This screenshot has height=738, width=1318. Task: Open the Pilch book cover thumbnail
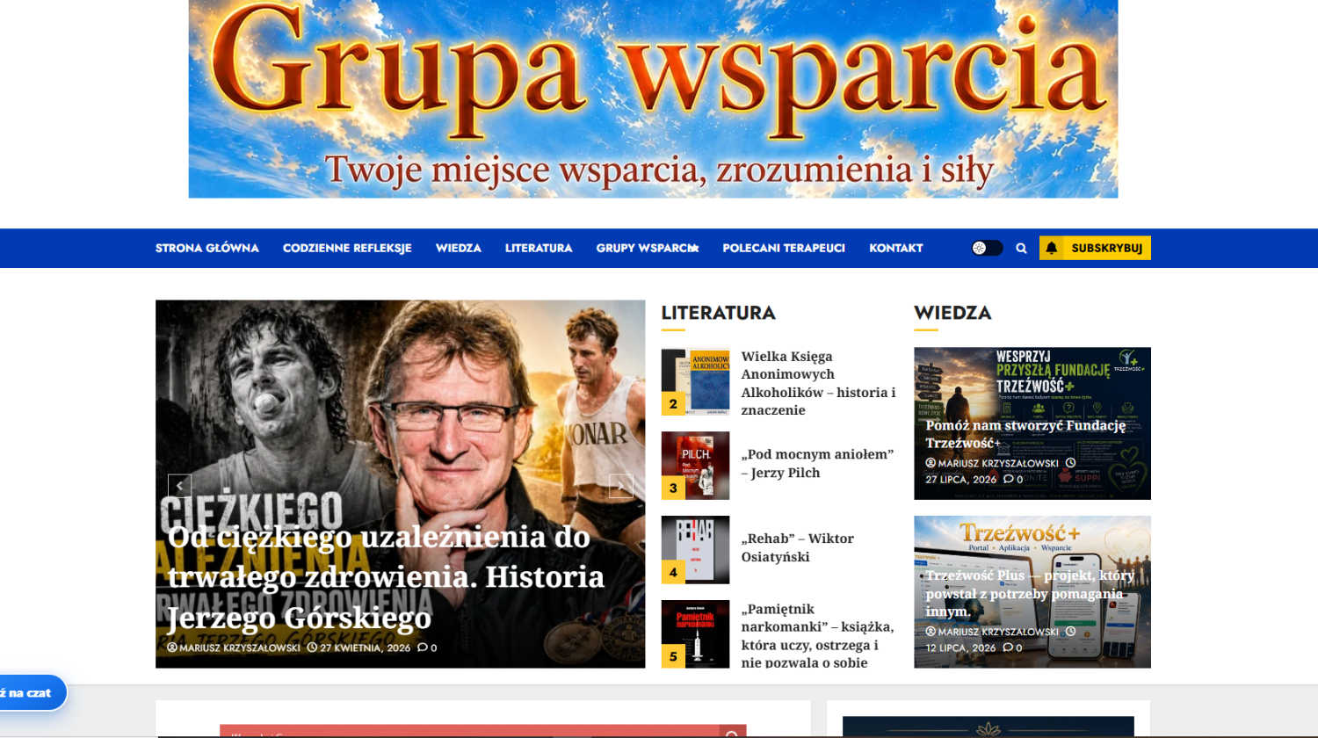(695, 466)
